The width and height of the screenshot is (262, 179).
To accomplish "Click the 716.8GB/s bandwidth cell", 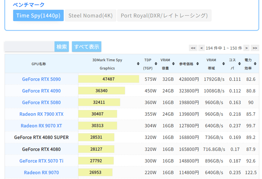I will (214, 149).
